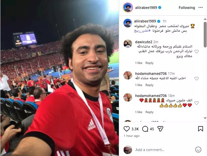Share the post with paper plane icon
Screen dimensions: 207x156
pos(160,129)
